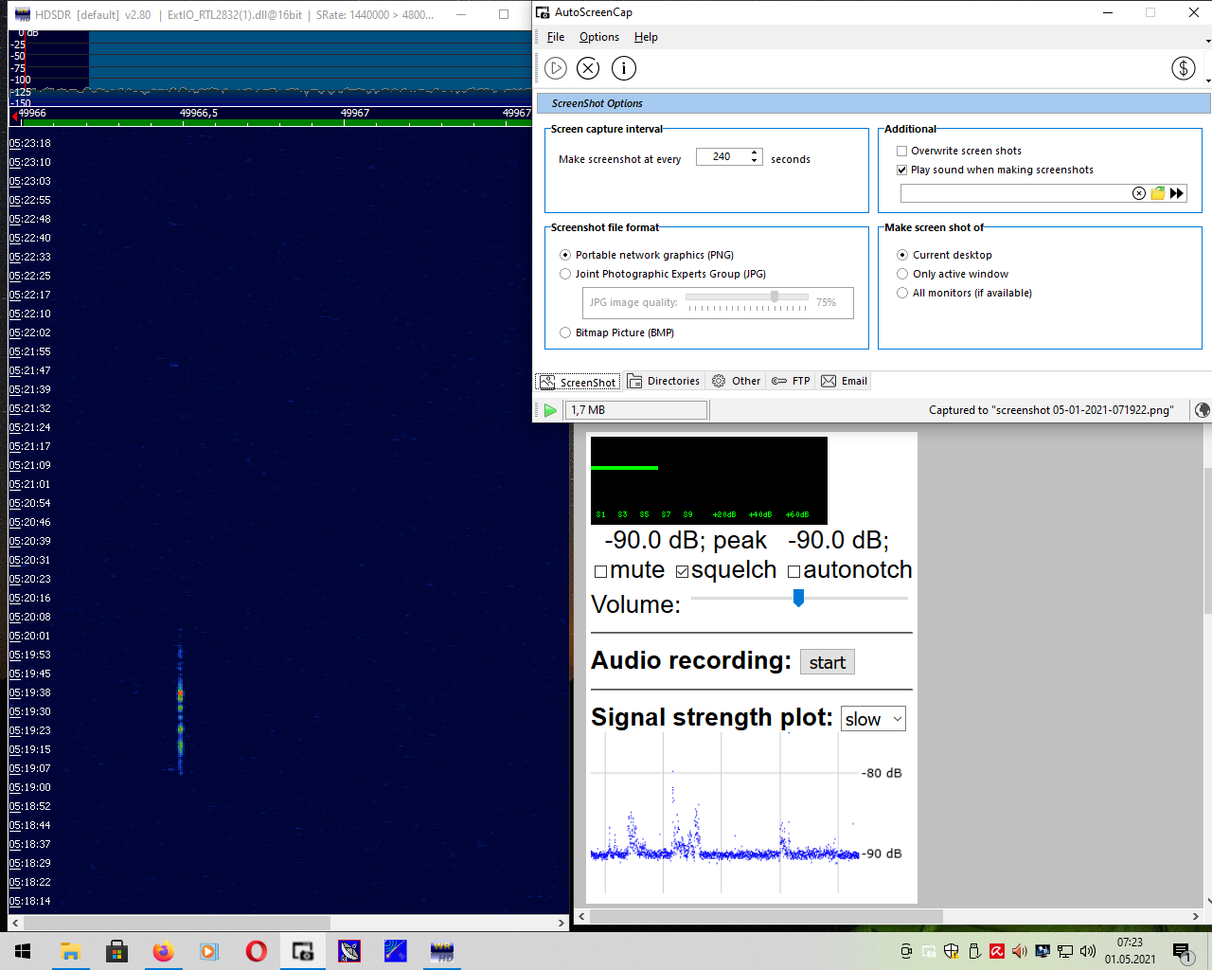Screen dimensions: 1212x970
Task: Open Microsoft Store from the taskbar
Action: (116, 951)
